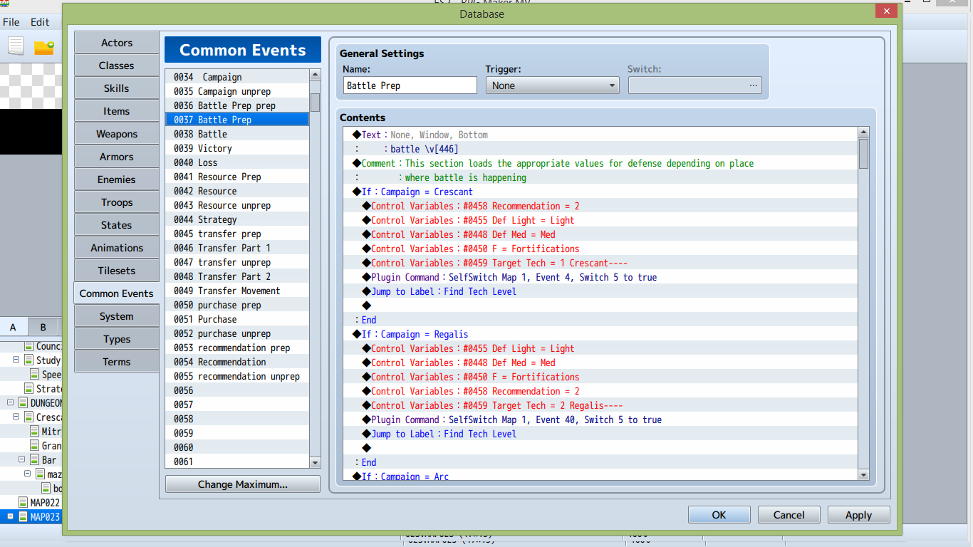The height and width of the screenshot is (547, 973).
Task: Select common event 0036 Battle Prep prep
Action: (237, 105)
